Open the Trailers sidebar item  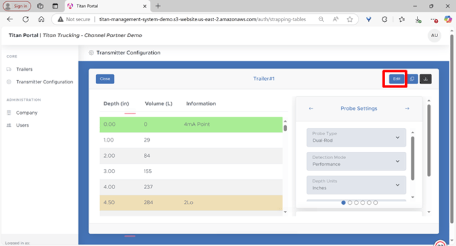tap(25, 69)
